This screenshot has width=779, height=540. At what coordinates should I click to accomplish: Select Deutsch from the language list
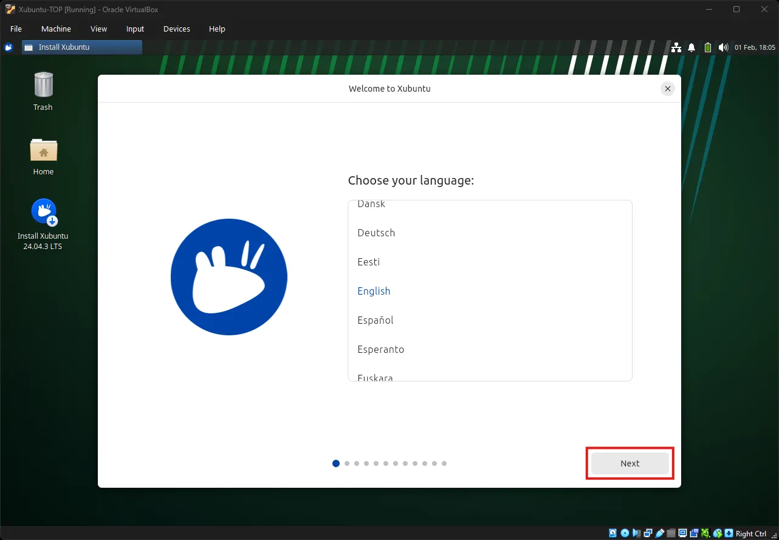[x=376, y=233]
